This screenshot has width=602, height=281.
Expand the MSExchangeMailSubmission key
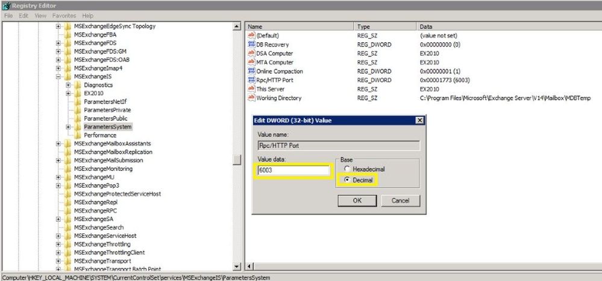[x=58, y=160]
